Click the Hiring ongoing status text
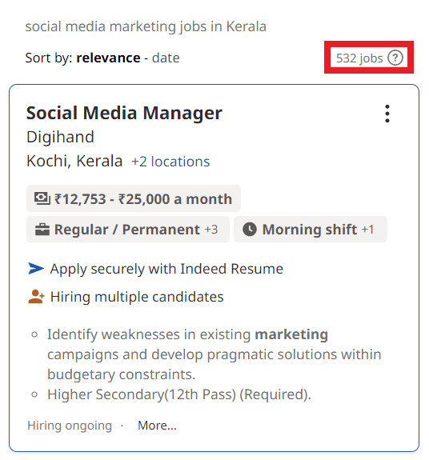The height and width of the screenshot is (460, 429). click(x=70, y=426)
